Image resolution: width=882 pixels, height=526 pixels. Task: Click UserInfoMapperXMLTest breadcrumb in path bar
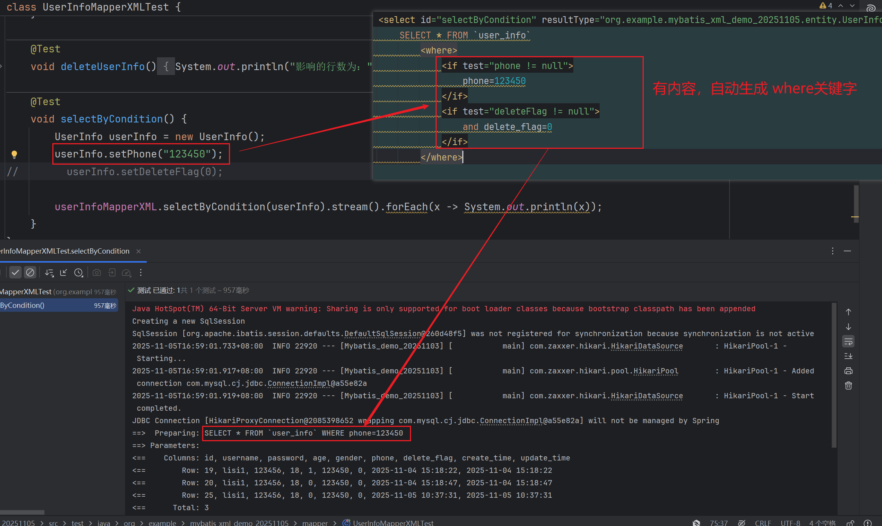click(393, 523)
